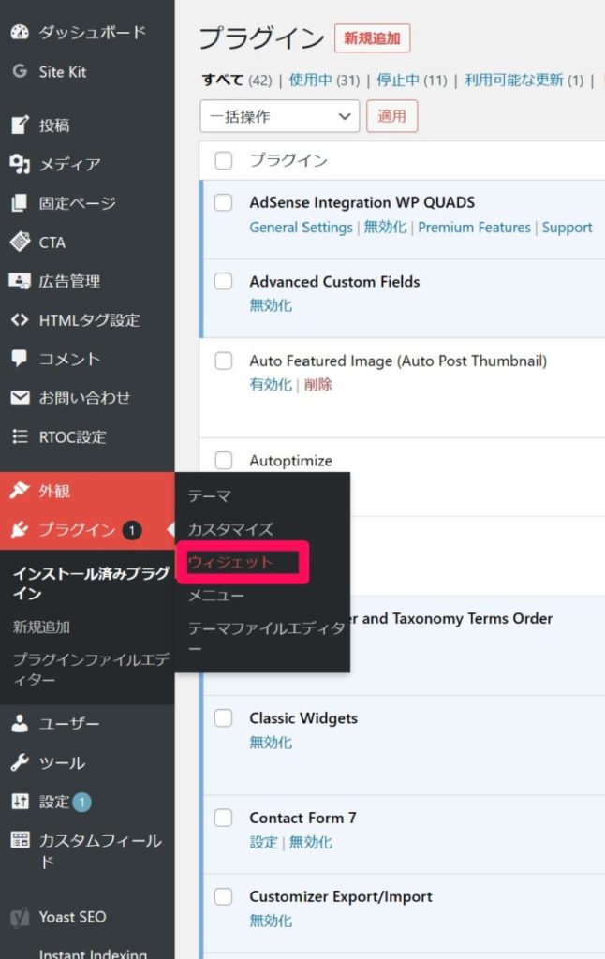Activate Auto Featured Image via 有効化
Screen dimensions: 605x959
tap(271, 385)
